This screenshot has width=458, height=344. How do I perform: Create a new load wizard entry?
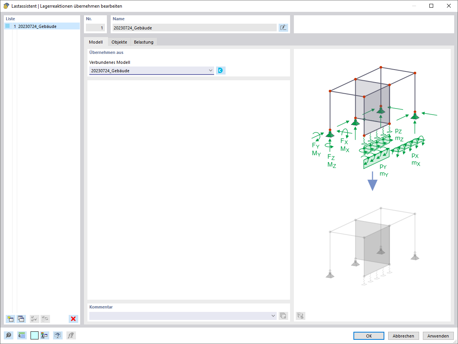[10, 319]
